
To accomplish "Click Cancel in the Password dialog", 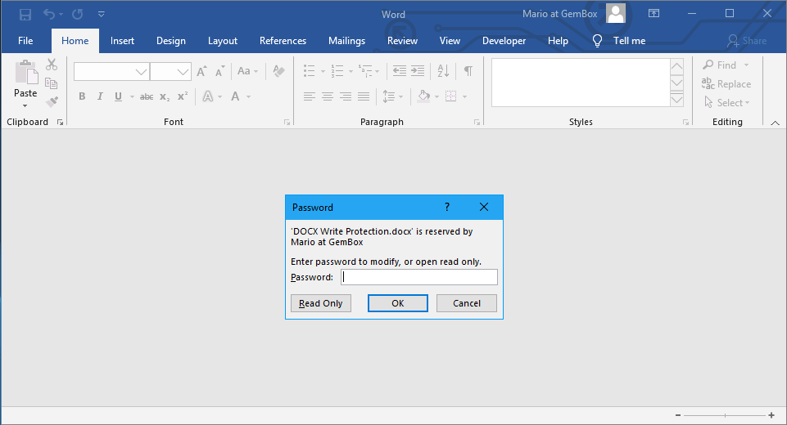I will click(x=466, y=303).
